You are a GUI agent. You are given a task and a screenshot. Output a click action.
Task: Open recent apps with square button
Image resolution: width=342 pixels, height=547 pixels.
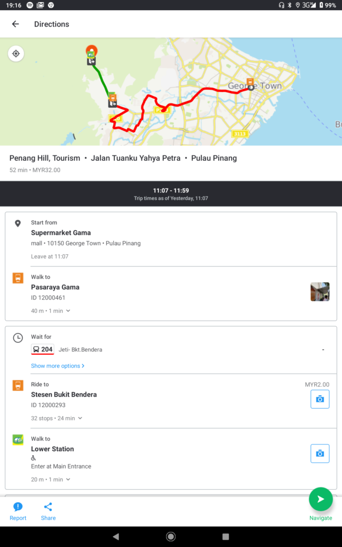pos(226,536)
